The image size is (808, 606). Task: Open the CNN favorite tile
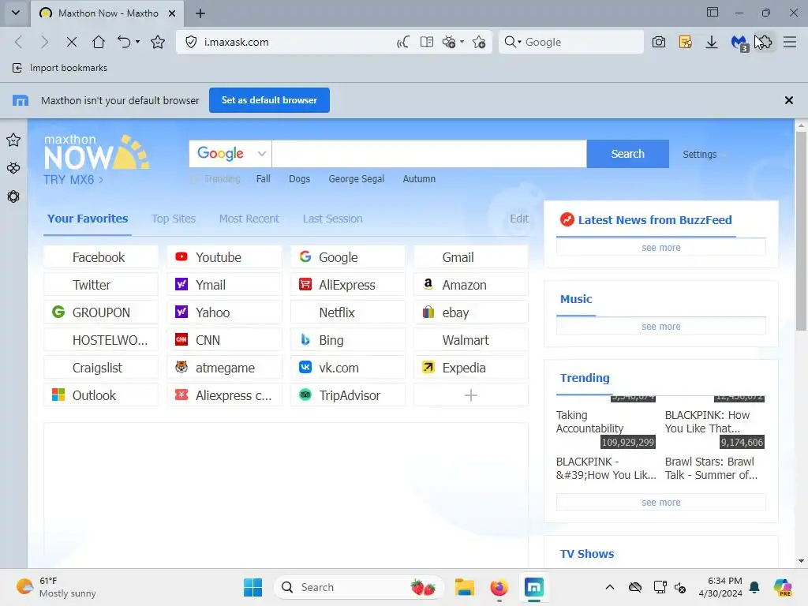(225, 339)
